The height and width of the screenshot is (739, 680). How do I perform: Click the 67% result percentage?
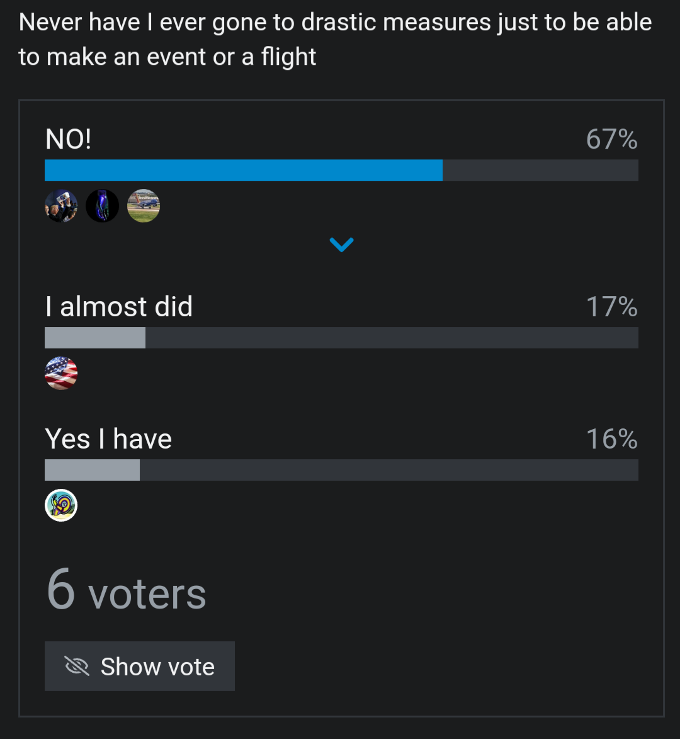click(611, 139)
